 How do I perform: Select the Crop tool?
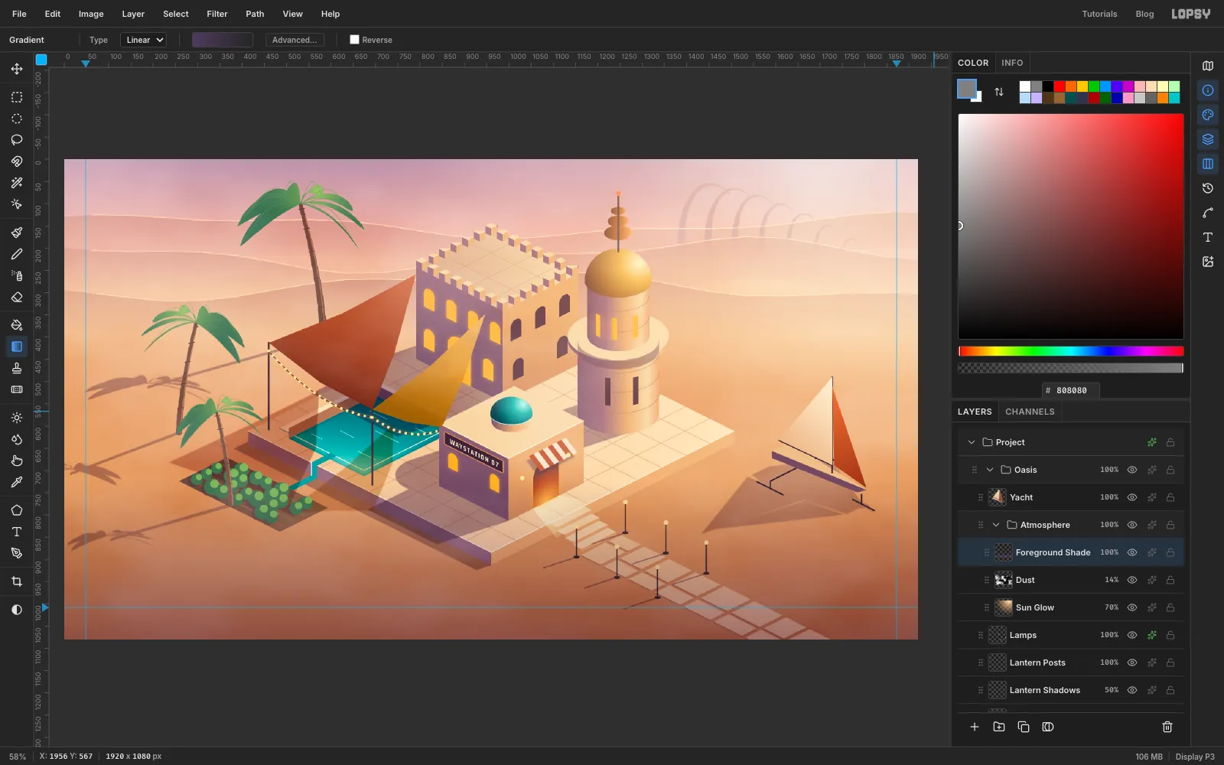pos(17,581)
